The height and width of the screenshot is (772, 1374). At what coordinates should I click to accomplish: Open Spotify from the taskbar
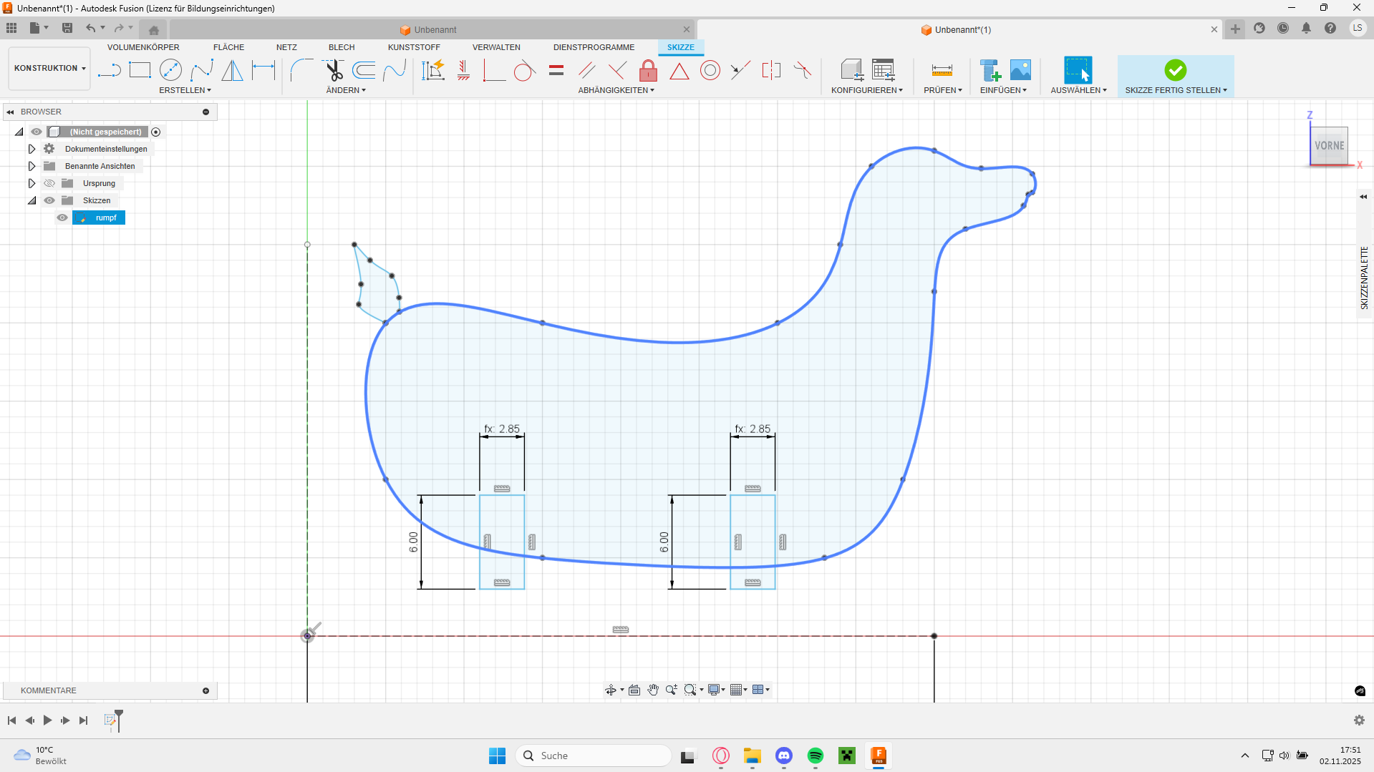click(x=816, y=756)
